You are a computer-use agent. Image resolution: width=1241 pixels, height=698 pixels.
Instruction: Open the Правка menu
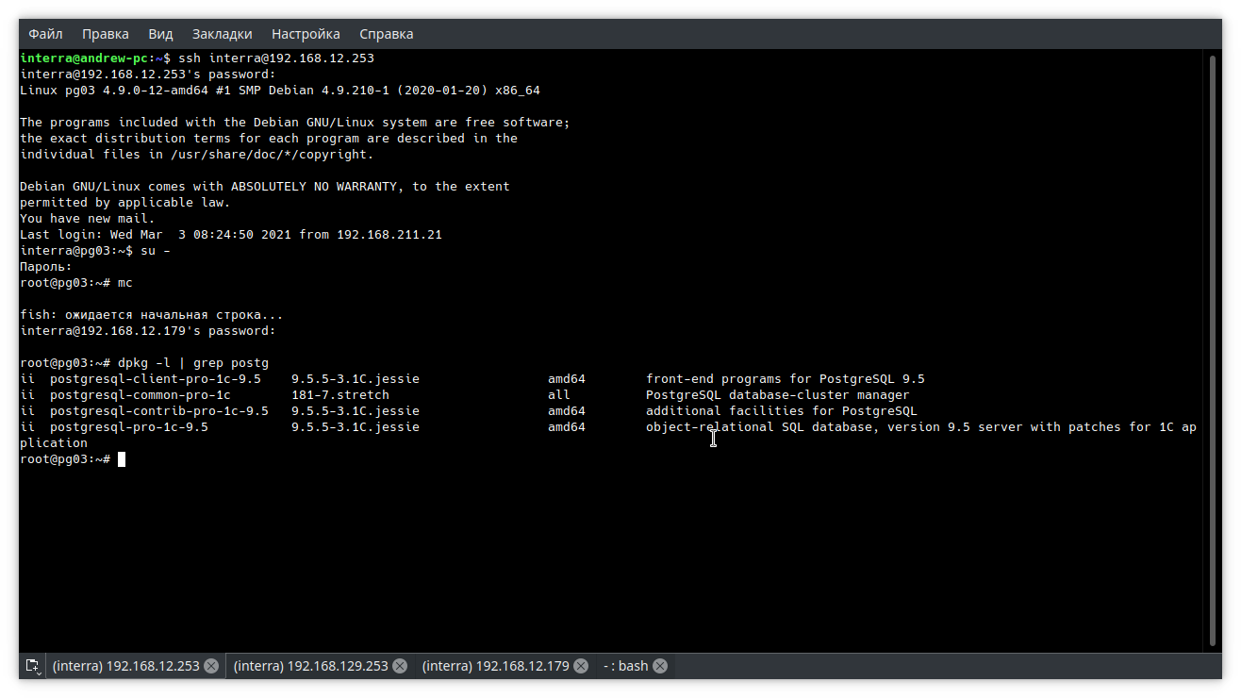pos(106,34)
